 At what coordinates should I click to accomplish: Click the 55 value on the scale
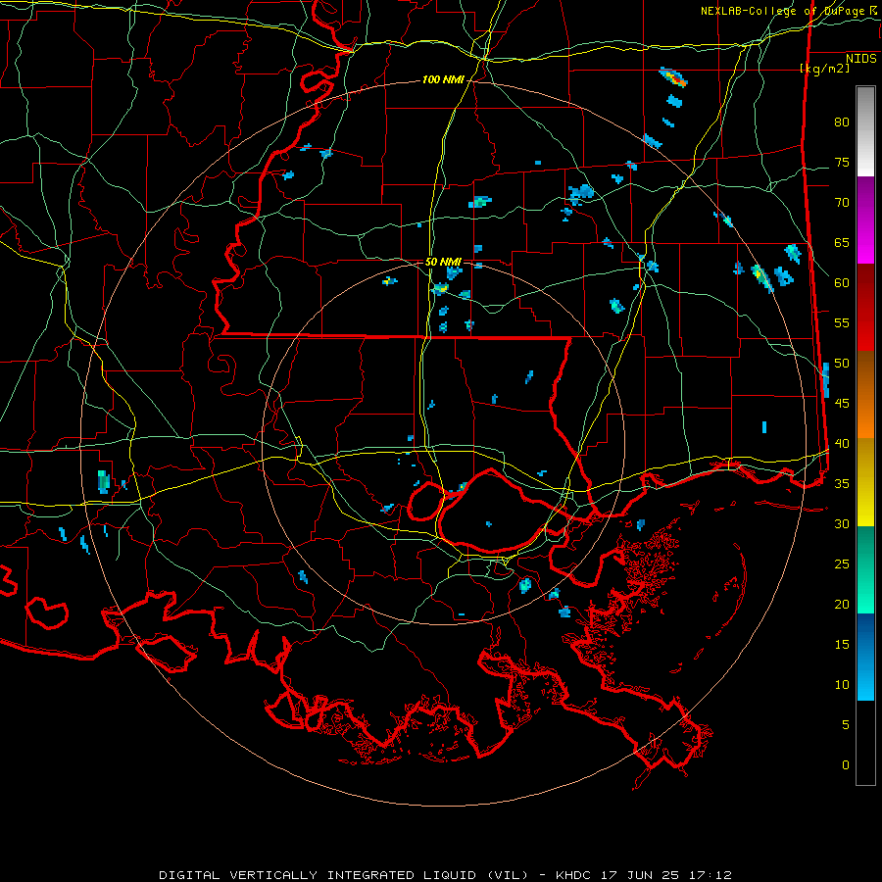tap(842, 323)
